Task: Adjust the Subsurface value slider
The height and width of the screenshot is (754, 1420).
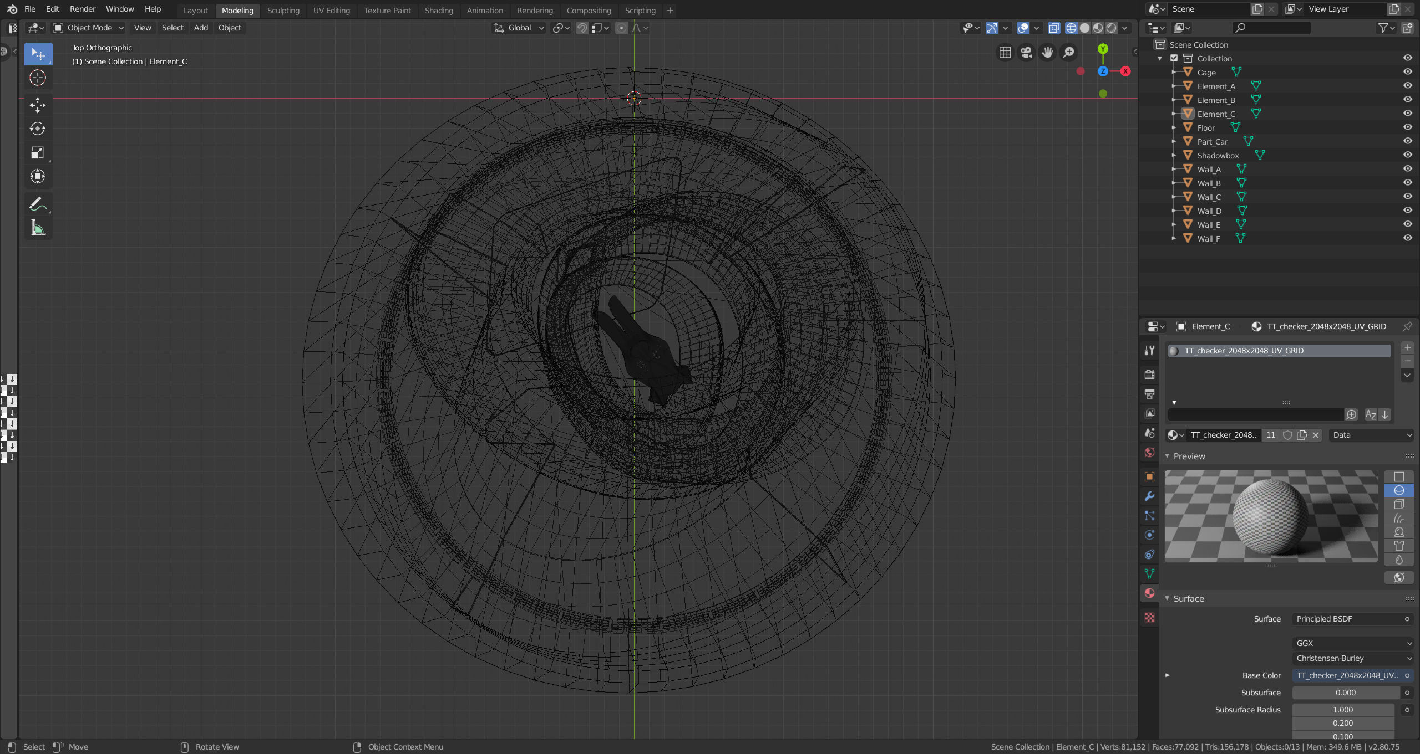Action: 1345,693
